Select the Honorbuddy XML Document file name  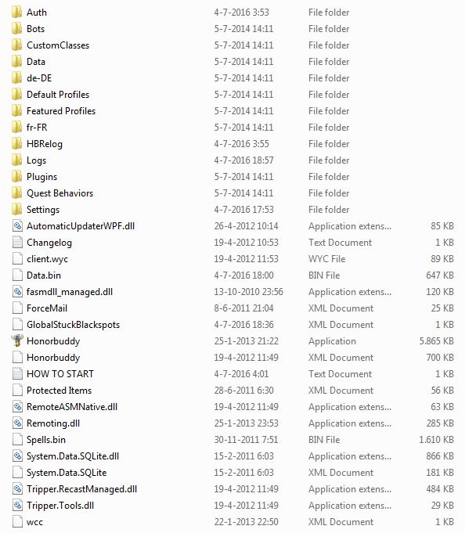[x=53, y=358]
